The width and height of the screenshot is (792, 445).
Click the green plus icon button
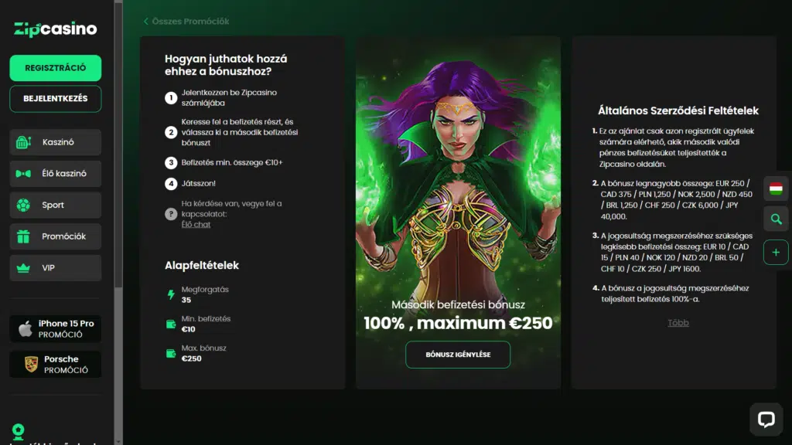pos(776,253)
